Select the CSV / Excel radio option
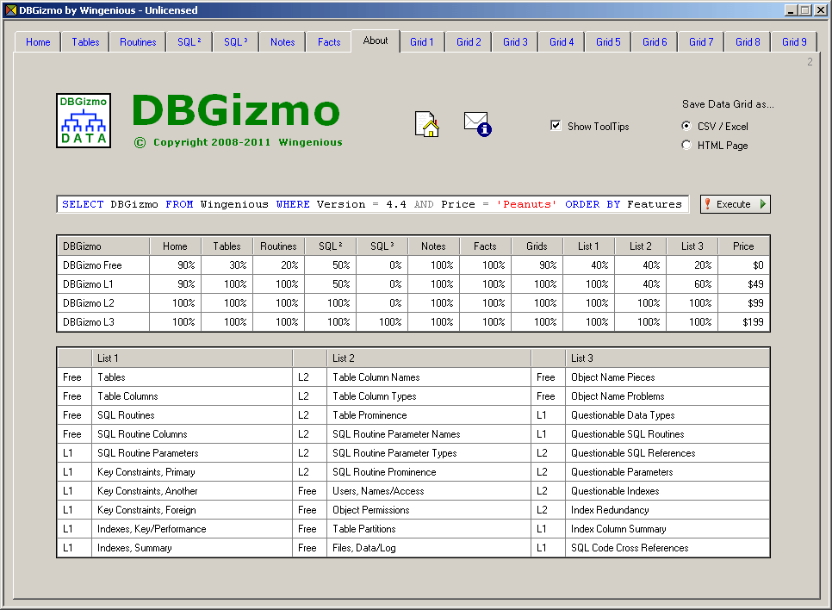 point(686,126)
